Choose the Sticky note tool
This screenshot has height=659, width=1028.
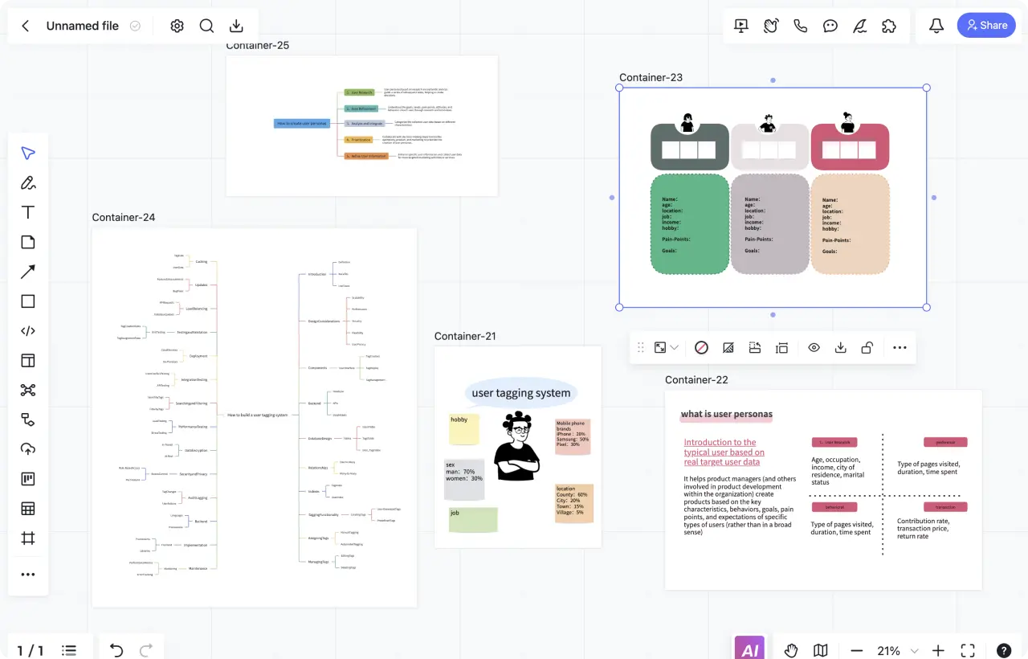click(x=28, y=242)
